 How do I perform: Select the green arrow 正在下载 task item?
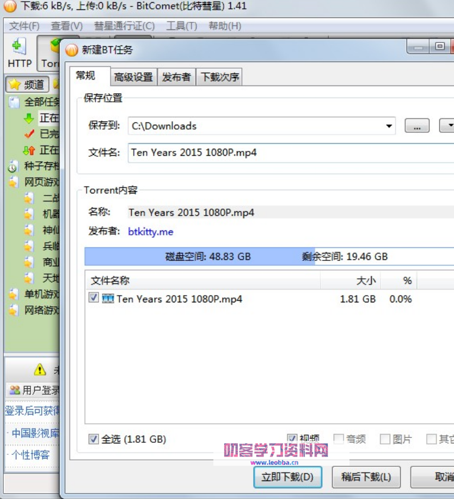click(29, 118)
